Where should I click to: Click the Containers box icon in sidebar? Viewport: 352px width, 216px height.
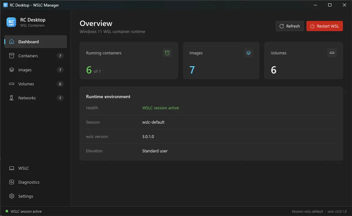12,56
